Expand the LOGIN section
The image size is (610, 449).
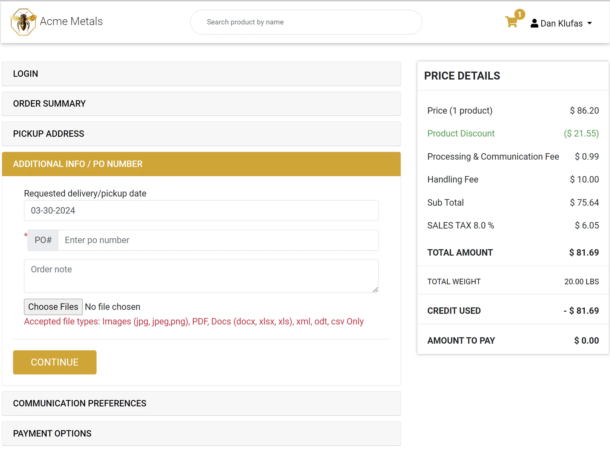(x=201, y=74)
